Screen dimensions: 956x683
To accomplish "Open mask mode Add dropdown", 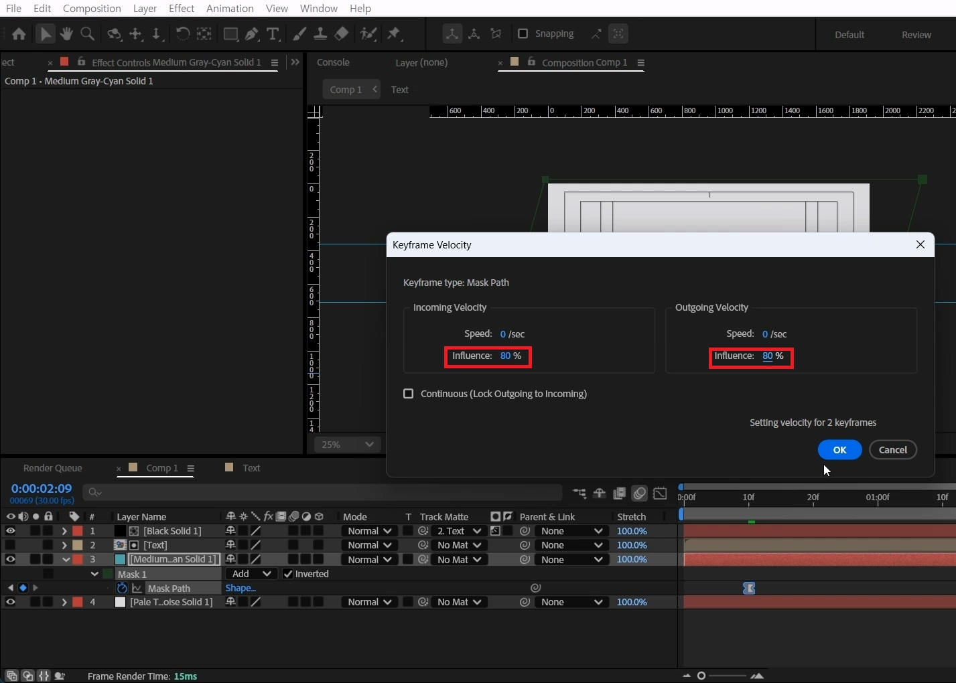I will [x=251, y=574].
